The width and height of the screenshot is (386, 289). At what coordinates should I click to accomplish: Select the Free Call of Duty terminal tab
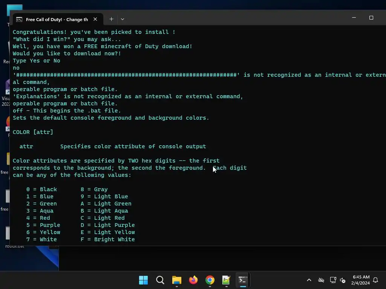[57, 20]
